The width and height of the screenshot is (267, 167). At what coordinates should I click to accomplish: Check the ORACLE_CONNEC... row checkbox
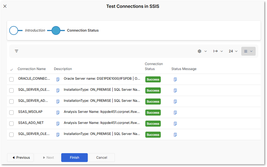tap(11, 79)
